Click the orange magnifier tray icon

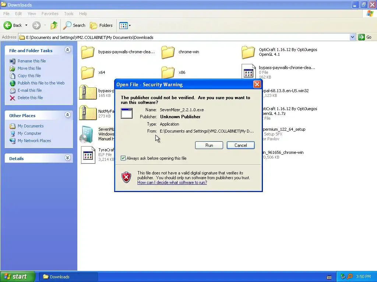click(350, 276)
